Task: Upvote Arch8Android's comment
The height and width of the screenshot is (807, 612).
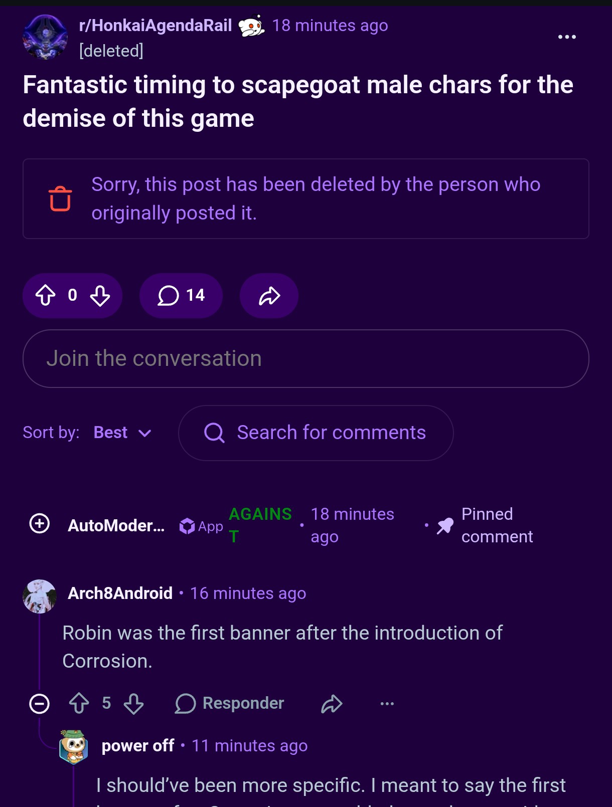Action: click(x=79, y=703)
